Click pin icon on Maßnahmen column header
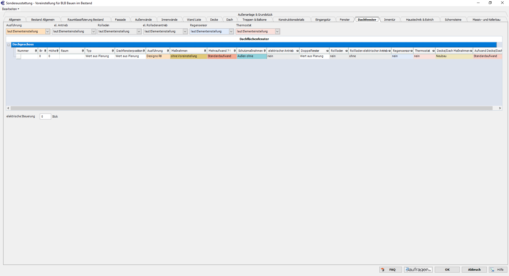 tap(205, 51)
